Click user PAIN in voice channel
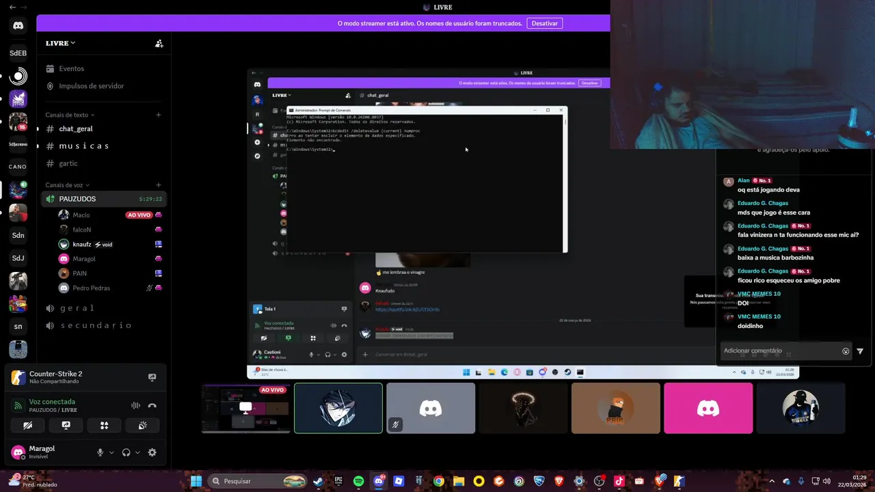This screenshot has height=492, width=875. [x=109, y=273]
